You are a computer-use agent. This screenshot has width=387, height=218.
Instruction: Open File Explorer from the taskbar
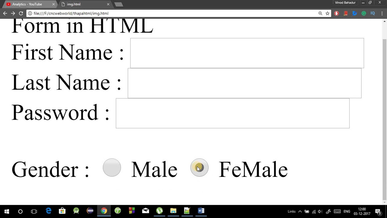pyautogui.click(x=173, y=211)
